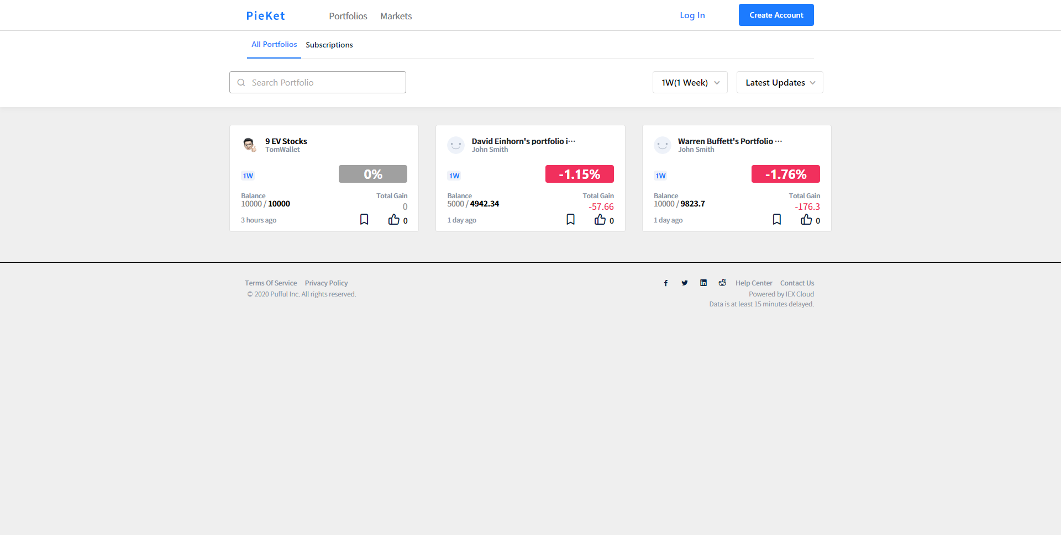Open the Facebook icon in footer

click(666, 283)
